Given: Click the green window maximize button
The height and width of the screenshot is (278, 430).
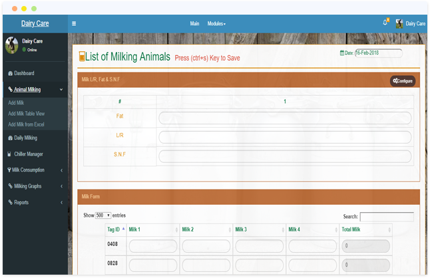Looking at the screenshot, I should [x=34, y=9].
